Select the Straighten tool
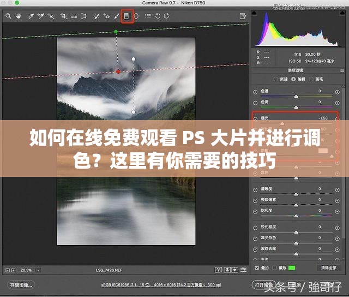Screen dimensions: 349x297 [x=74, y=16]
